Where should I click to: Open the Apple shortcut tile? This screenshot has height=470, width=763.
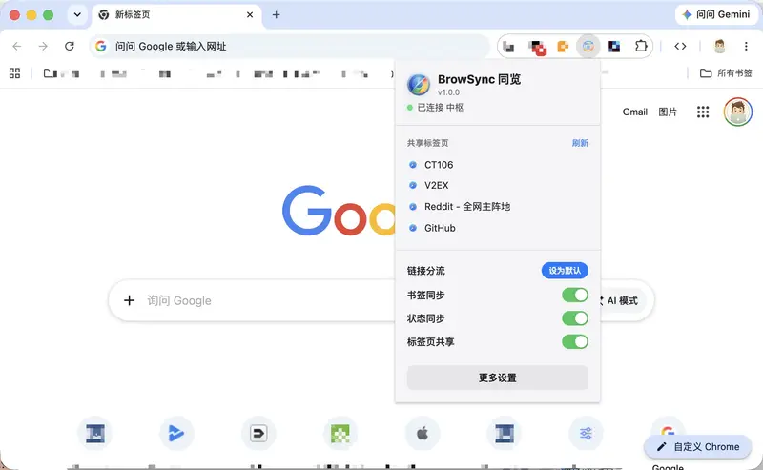click(x=423, y=433)
